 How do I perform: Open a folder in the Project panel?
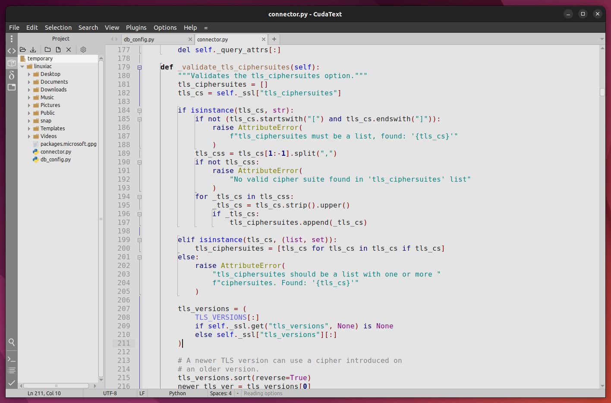[x=22, y=49]
